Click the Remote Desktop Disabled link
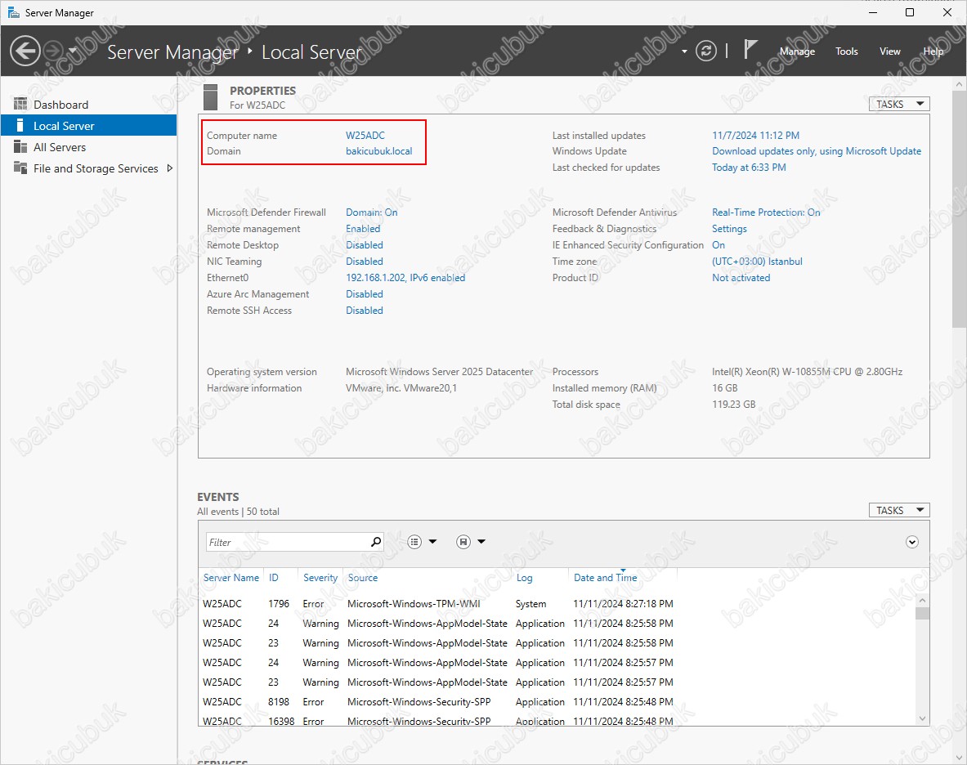967x765 pixels. coord(364,244)
